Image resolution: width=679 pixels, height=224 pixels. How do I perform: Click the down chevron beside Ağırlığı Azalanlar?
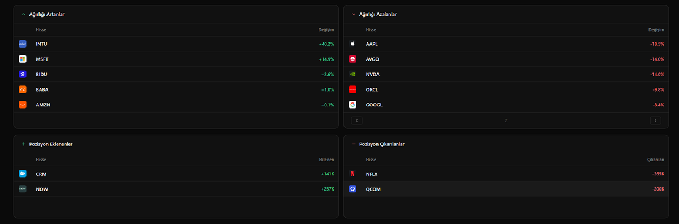tap(354, 14)
